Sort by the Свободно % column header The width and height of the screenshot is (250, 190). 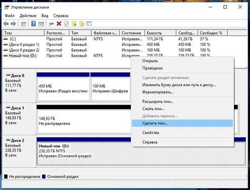click(213, 33)
